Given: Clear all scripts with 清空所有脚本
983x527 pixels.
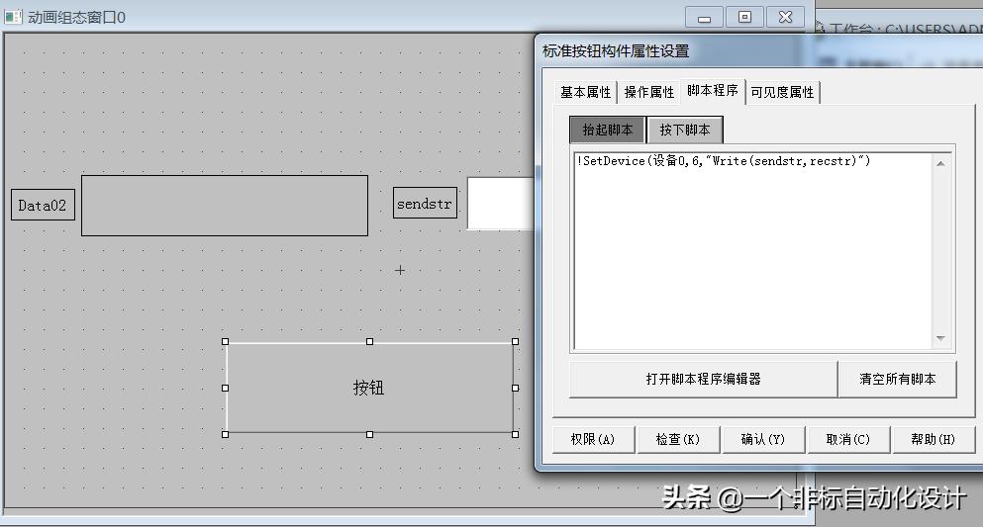Looking at the screenshot, I should (897, 379).
